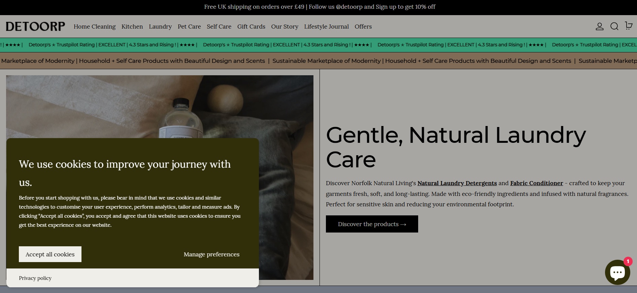Open the Pet Care menu
Screen dimensions: 637x293
[189, 27]
